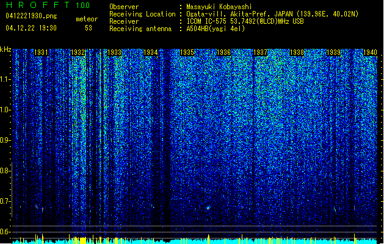Image resolution: width=384 pixels, height=244 pixels.
Task: Click the 0.9 kHz axis label
Action: 5,140
